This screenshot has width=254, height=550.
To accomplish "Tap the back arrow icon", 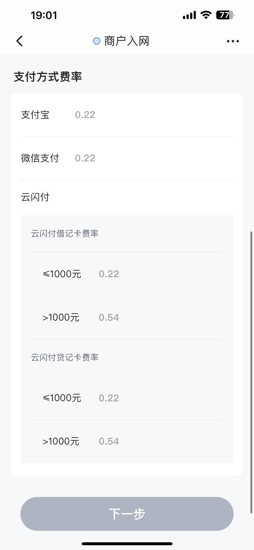I will 19,41.
